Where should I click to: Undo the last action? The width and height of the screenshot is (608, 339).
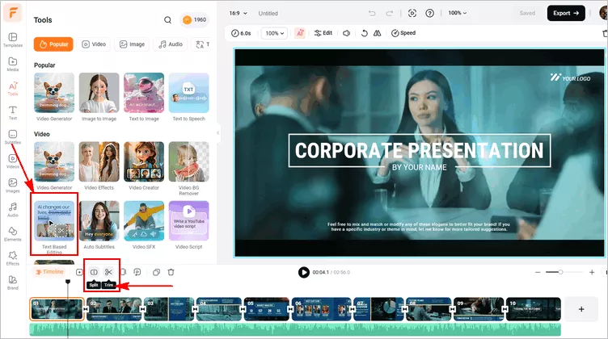click(372, 13)
